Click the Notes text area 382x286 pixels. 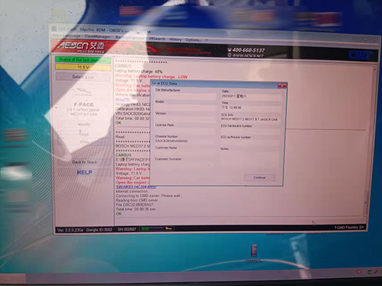[250, 160]
